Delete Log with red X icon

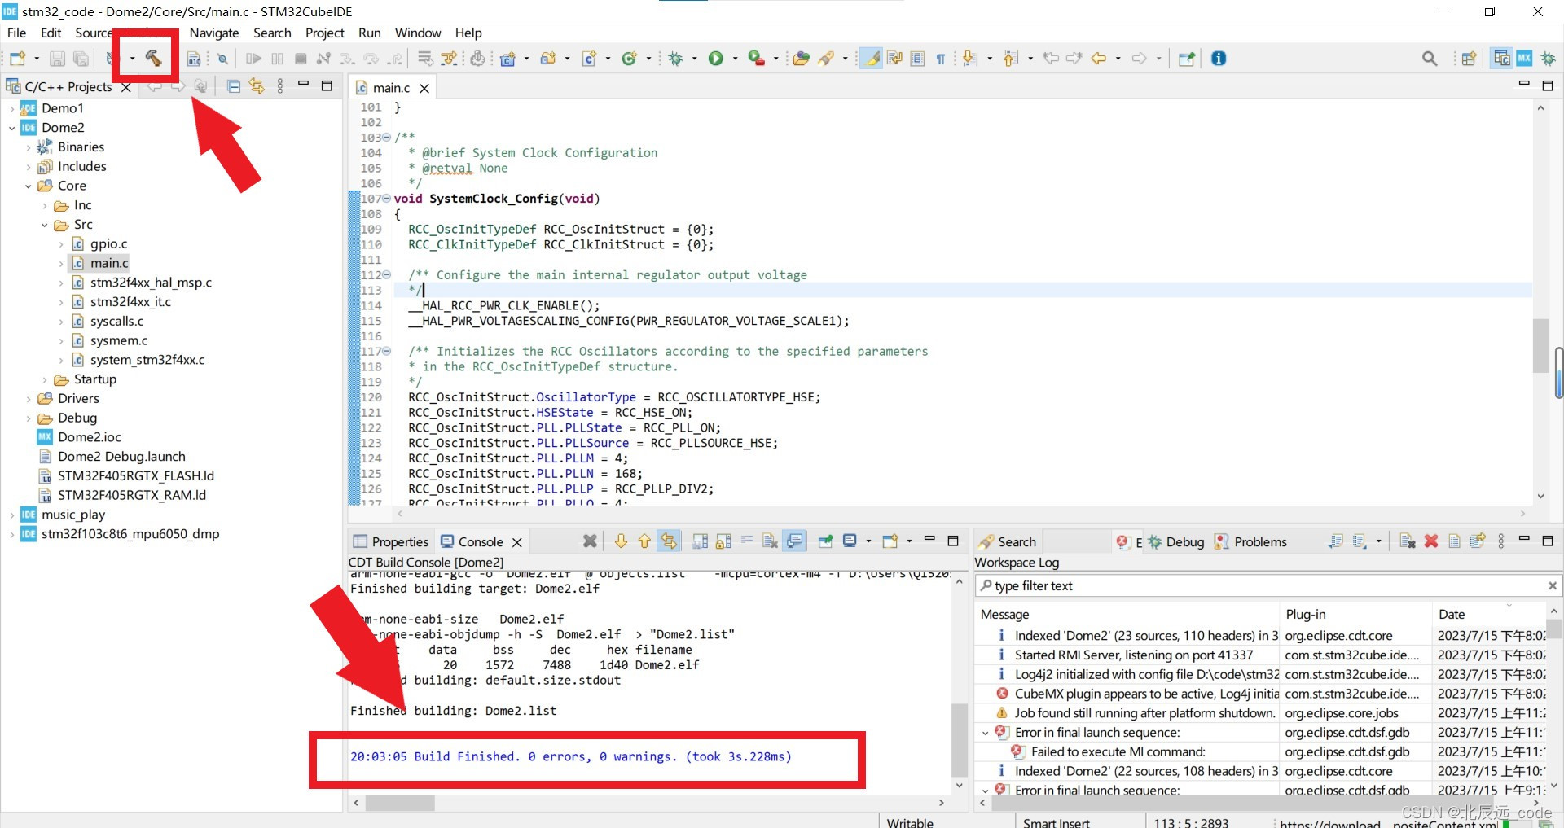pyautogui.click(x=1431, y=541)
